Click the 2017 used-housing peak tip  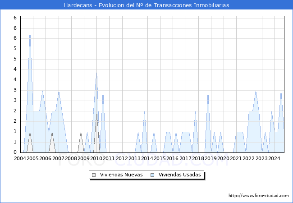(195, 111)
